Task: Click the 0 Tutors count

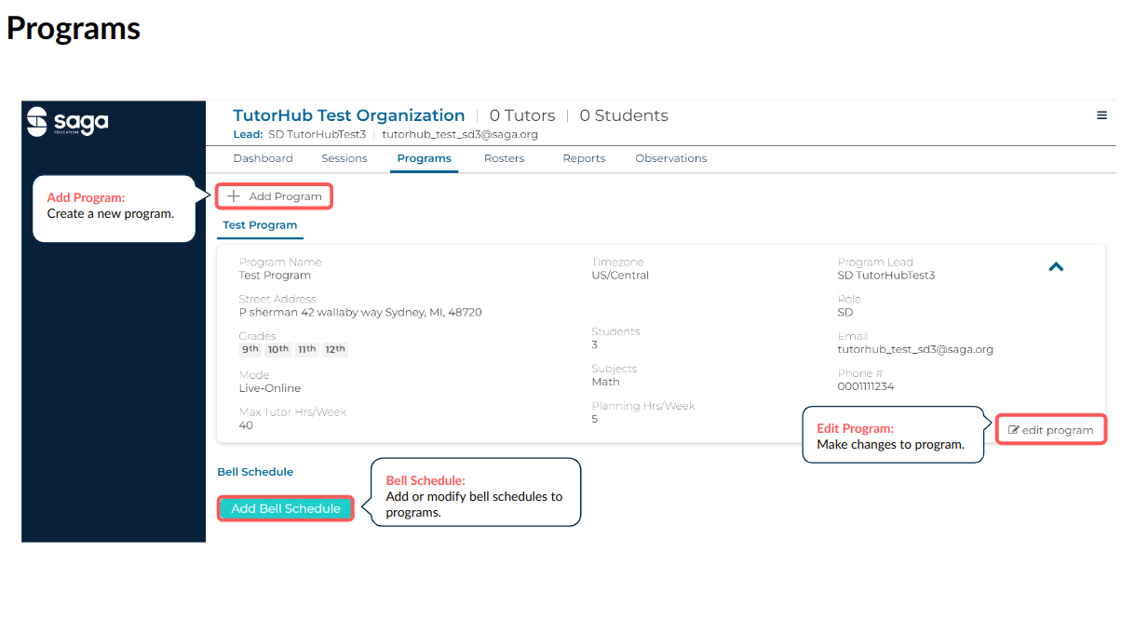Action: (x=522, y=115)
